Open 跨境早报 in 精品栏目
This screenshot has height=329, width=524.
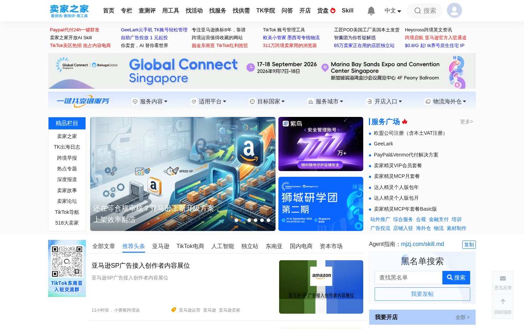67,158
